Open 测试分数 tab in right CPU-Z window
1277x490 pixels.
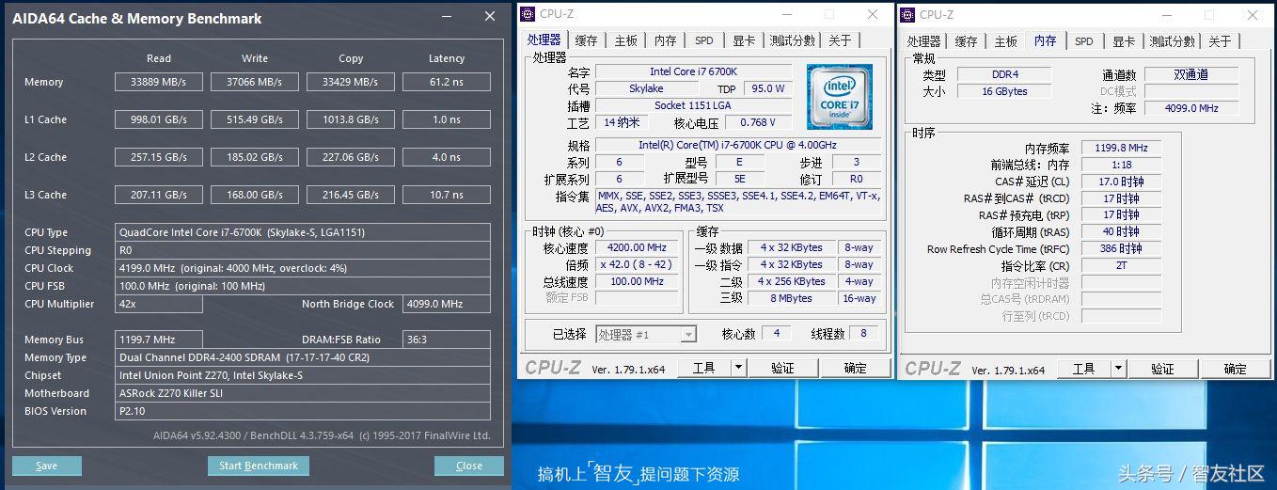pyautogui.click(x=1172, y=41)
